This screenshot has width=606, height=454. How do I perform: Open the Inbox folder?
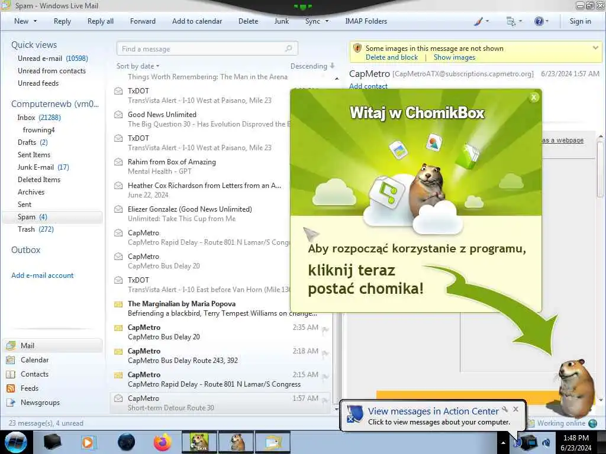click(39, 118)
